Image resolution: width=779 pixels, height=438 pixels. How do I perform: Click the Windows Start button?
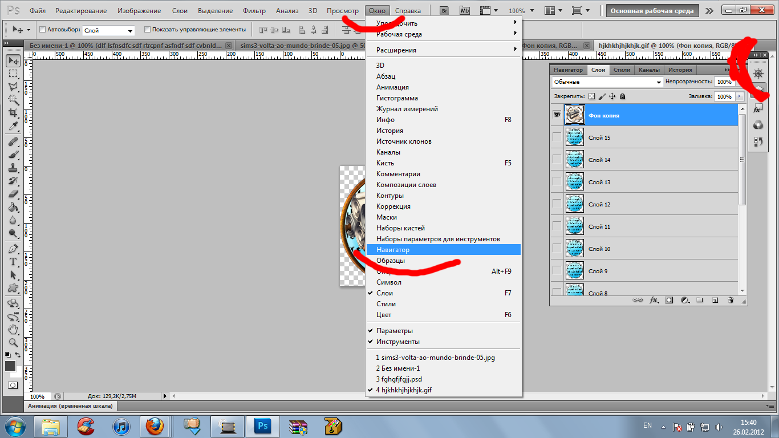point(15,426)
